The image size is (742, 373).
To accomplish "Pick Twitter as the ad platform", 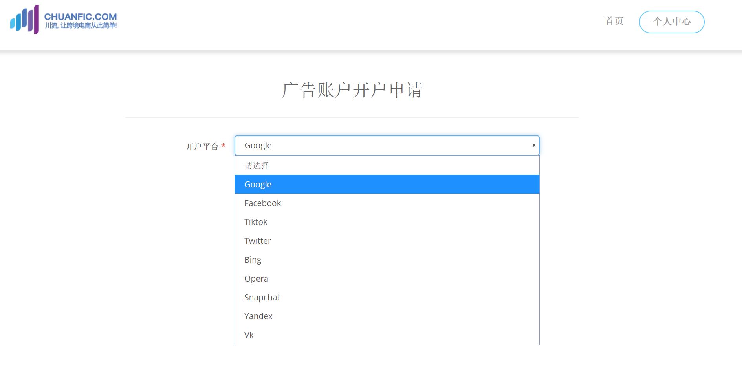I will (387, 241).
